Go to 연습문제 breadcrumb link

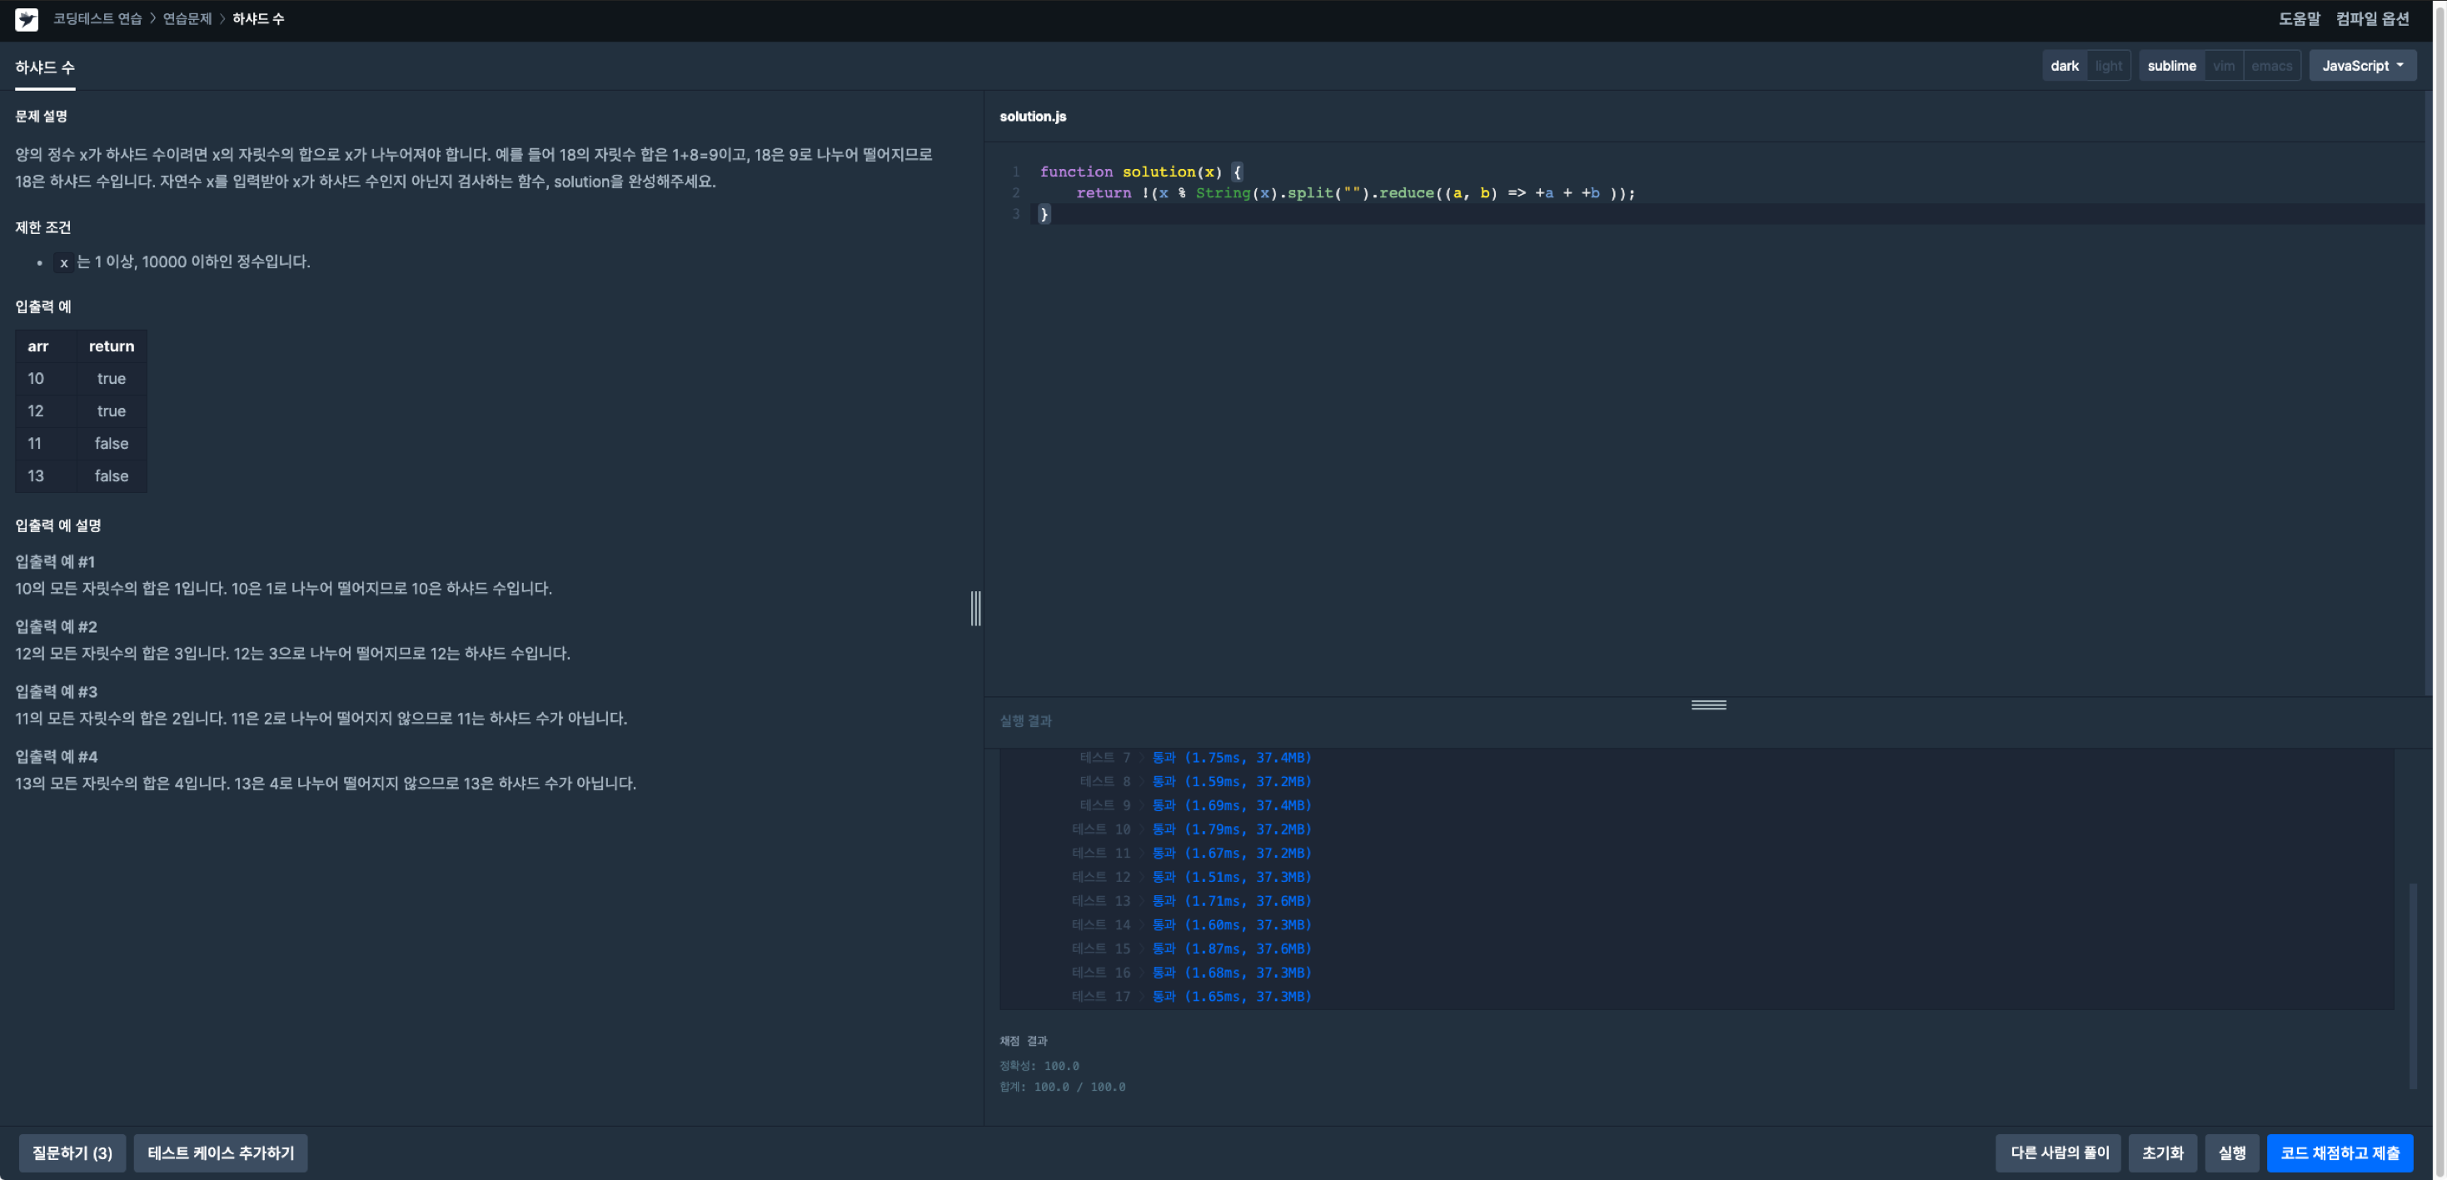tap(187, 19)
